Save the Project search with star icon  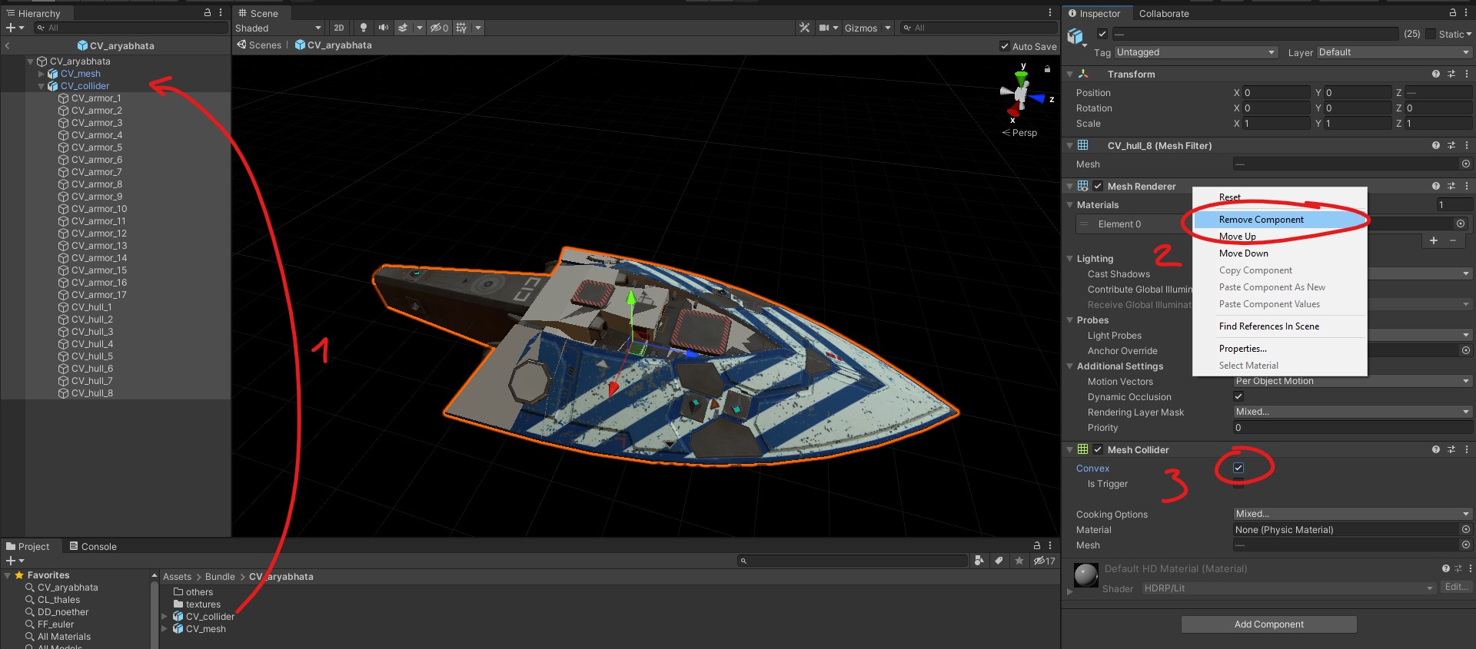pyautogui.click(x=1019, y=561)
